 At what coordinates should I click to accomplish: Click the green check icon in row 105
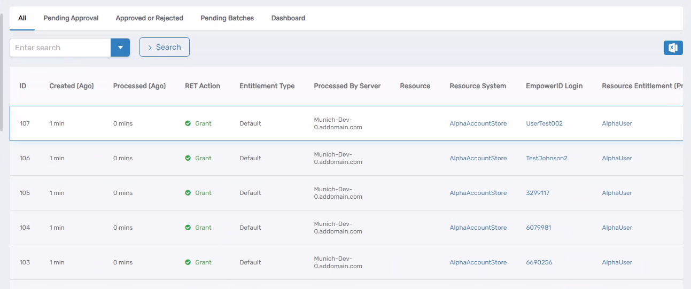[x=188, y=193]
